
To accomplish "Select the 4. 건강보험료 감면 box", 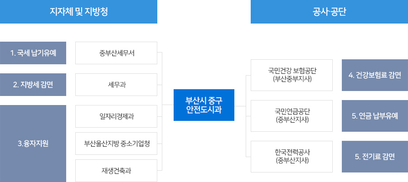I will [x=375, y=75].
